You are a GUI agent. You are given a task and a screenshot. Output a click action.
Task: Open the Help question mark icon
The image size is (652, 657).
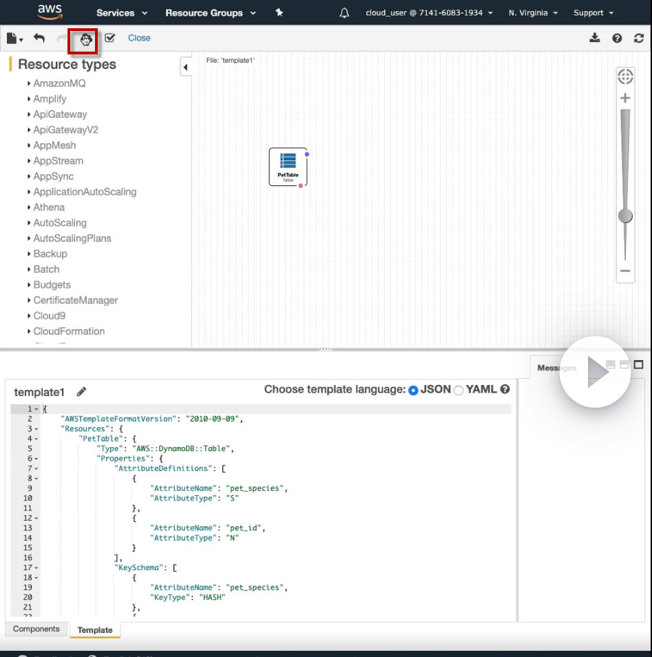pos(617,39)
